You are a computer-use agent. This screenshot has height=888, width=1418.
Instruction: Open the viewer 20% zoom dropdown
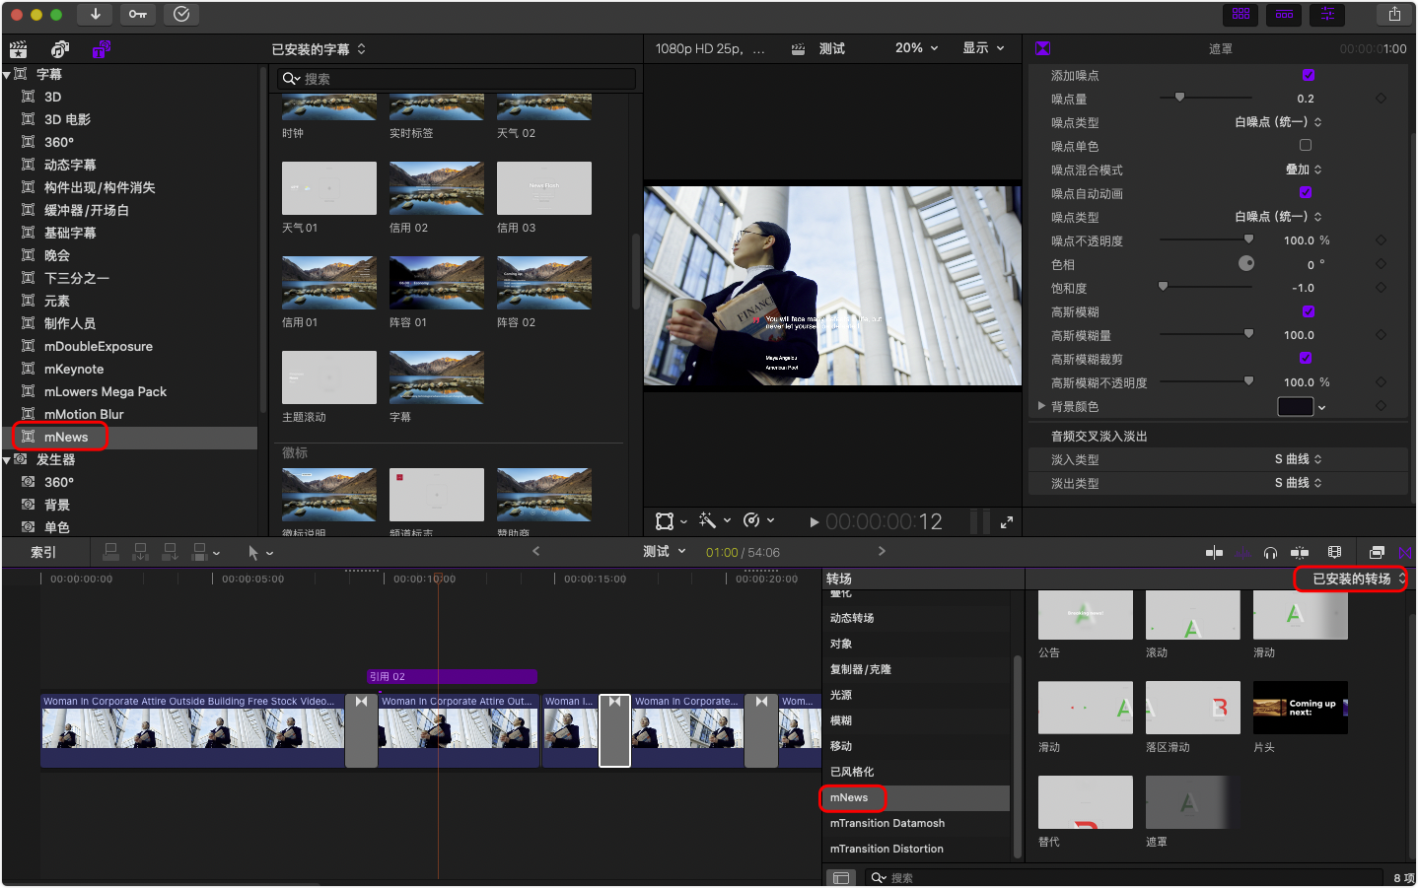pos(916,48)
